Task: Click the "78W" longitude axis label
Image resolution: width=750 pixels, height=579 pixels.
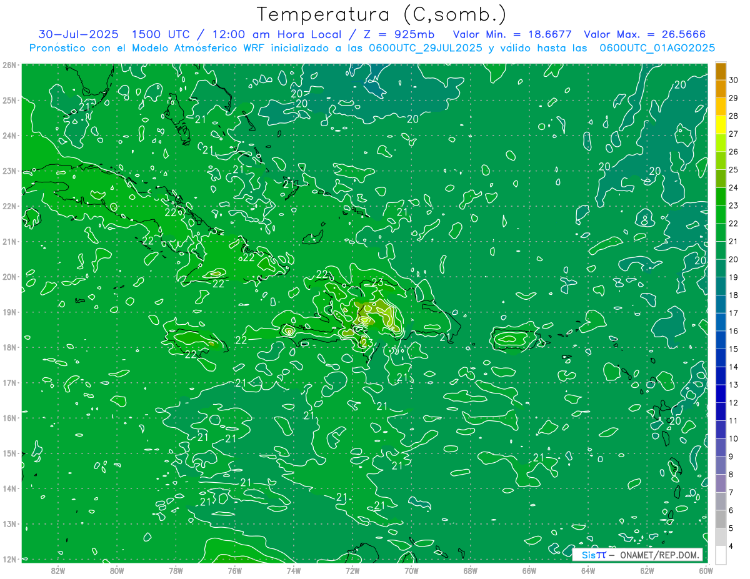Action: click(176, 571)
